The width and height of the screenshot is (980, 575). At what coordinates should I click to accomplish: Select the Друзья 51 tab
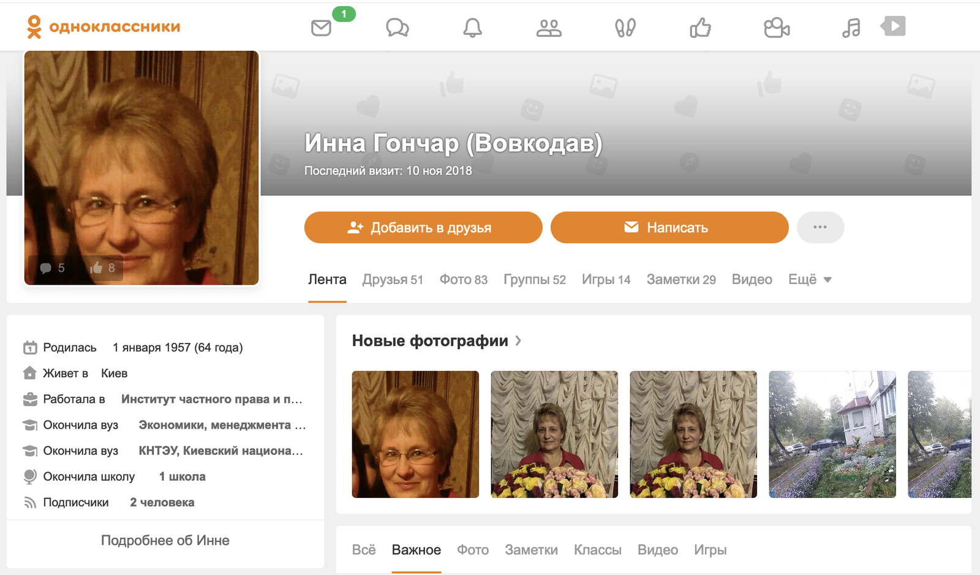point(393,279)
